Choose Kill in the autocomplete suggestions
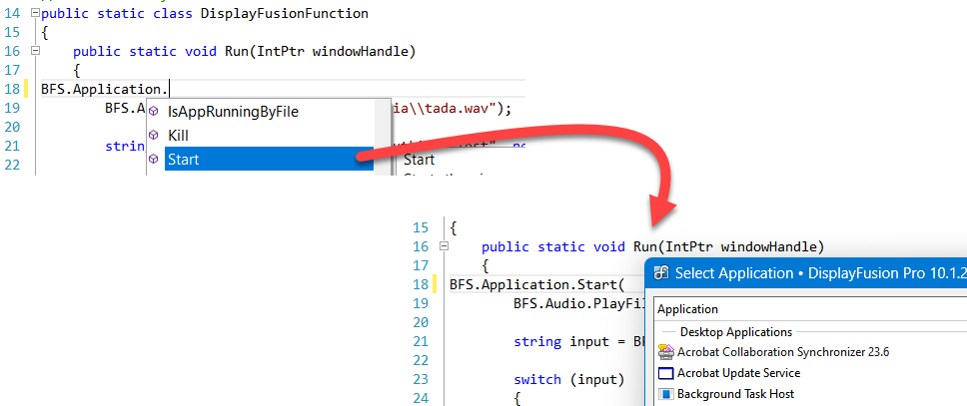The height and width of the screenshot is (406, 967). 178,135
